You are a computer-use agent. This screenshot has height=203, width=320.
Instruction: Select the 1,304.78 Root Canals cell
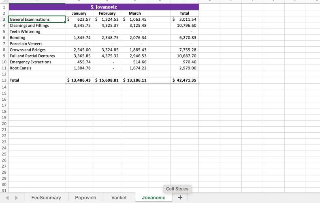(x=79, y=68)
